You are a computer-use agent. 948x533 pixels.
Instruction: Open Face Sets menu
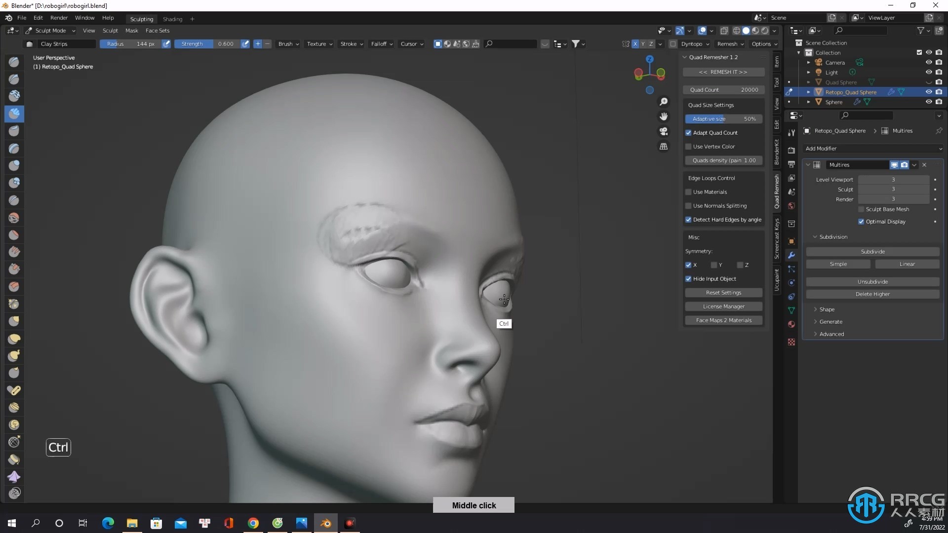[157, 31]
